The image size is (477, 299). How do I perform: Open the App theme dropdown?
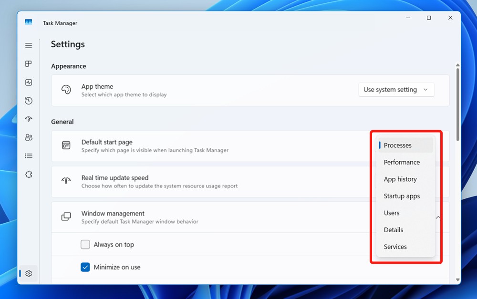click(396, 90)
